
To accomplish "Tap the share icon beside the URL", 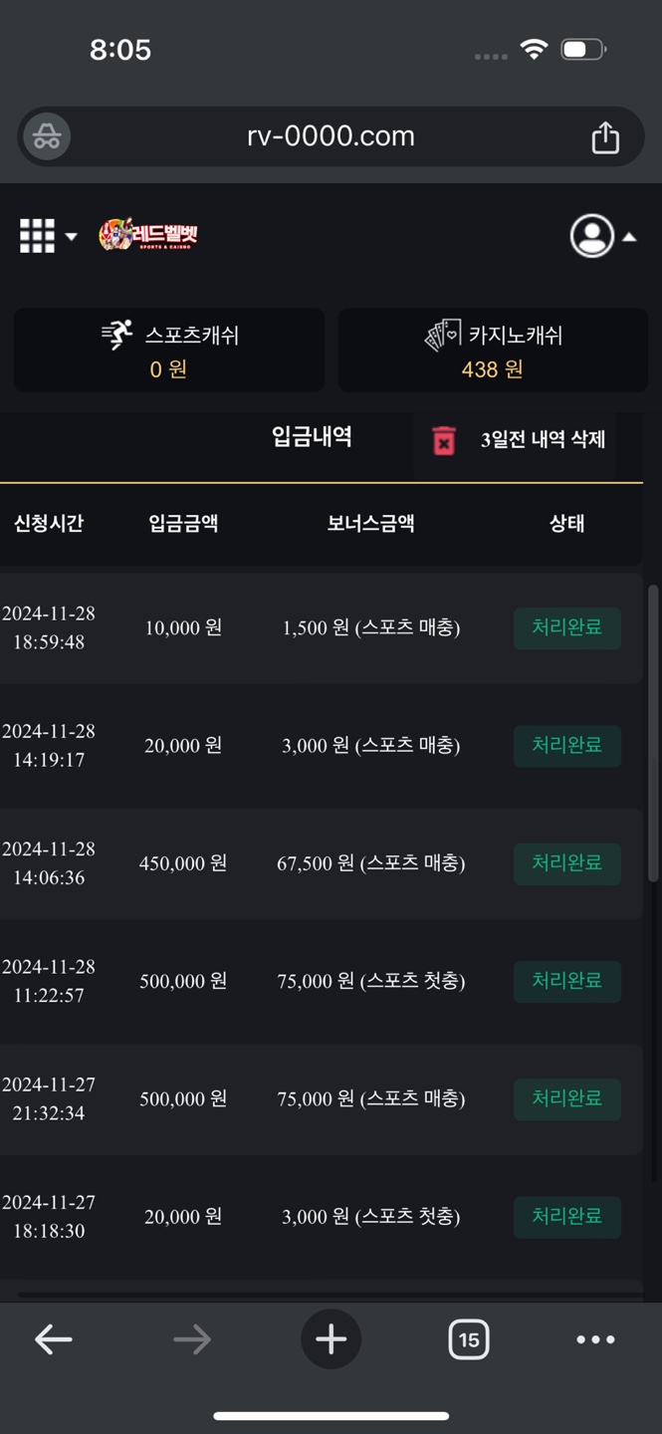I will (605, 137).
